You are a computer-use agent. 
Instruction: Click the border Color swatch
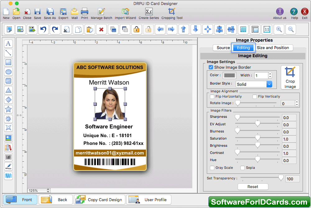[230, 75]
